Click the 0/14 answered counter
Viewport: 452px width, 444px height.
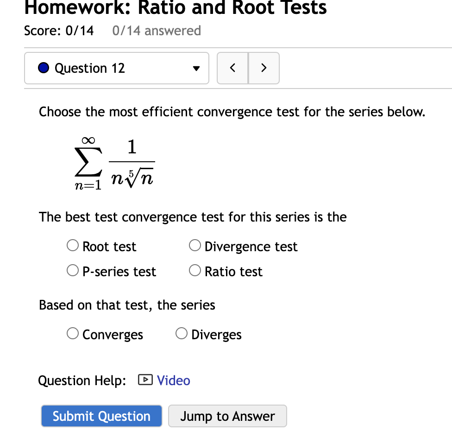point(157,31)
